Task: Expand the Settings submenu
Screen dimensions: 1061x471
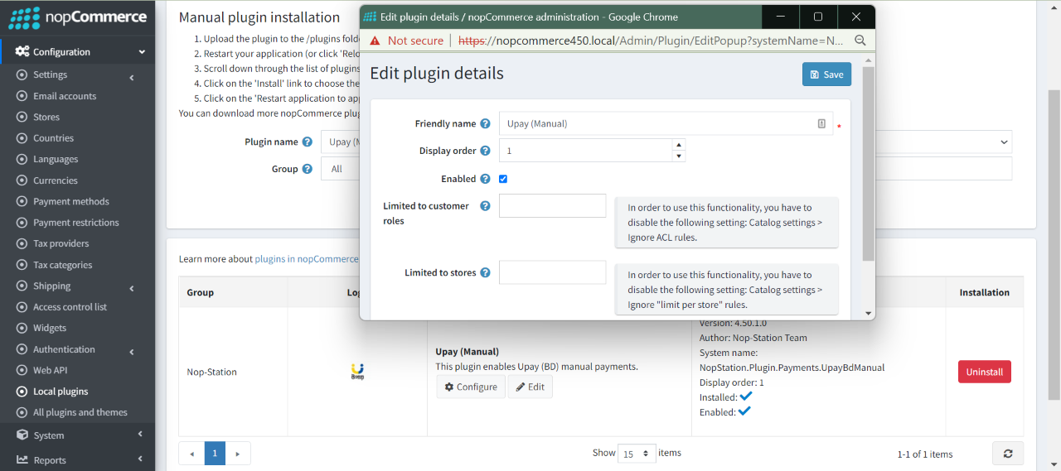Action: [132, 77]
